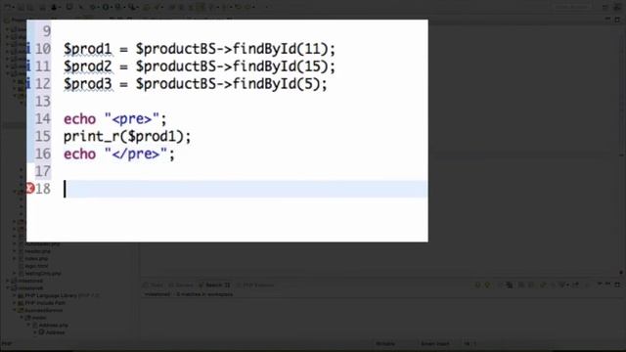This screenshot has width=626, height=352.
Task: Click the error marker on line 18
Action: tap(30, 188)
